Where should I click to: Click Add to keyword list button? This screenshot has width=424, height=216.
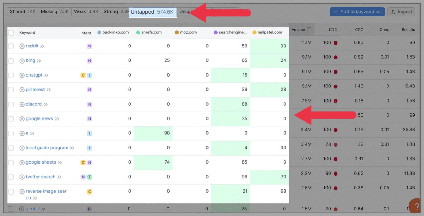pyautogui.click(x=357, y=12)
